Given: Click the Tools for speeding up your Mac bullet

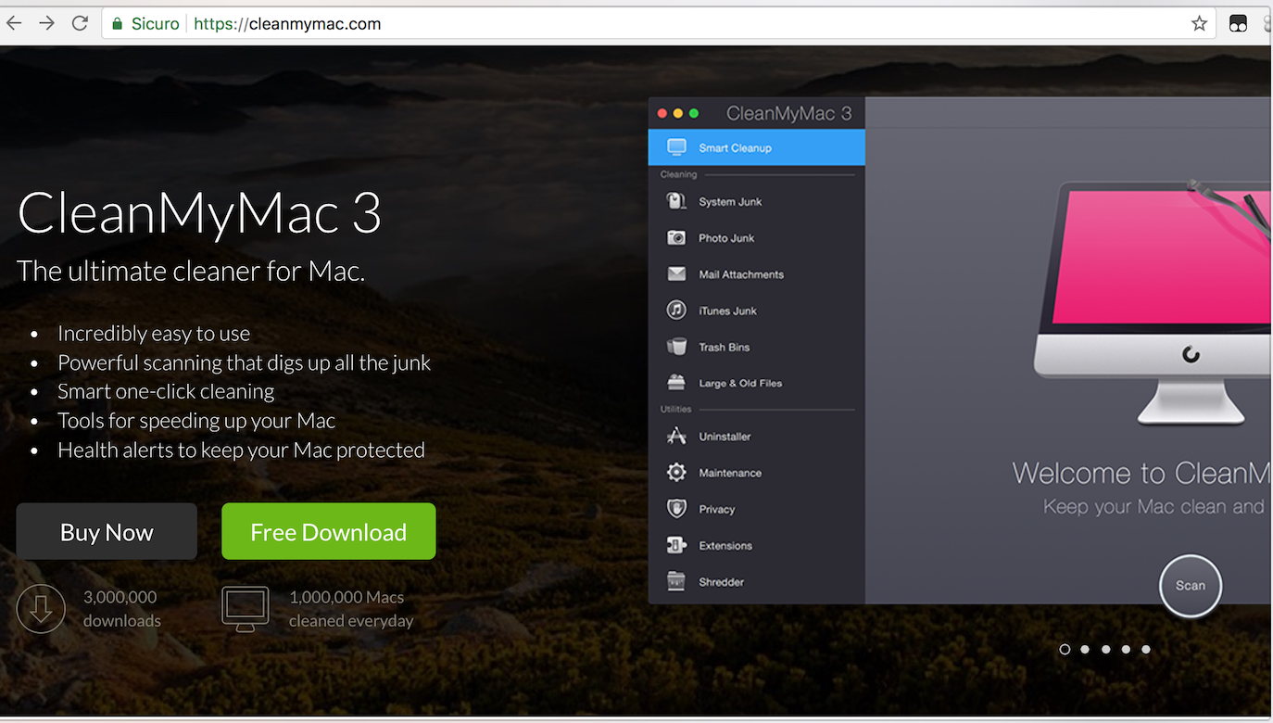Looking at the screenshot, I should pyautogui.click(x=196, y=421).
